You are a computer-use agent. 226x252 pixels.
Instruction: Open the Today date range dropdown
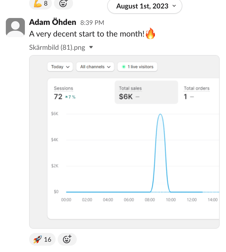(60, 67)
